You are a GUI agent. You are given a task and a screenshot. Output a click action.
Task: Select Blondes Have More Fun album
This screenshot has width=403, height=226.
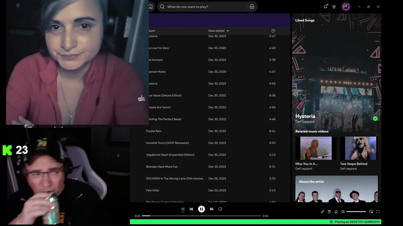162,167
